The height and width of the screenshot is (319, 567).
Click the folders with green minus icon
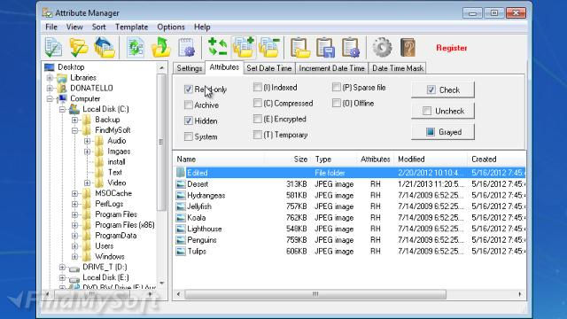[269, 47]
